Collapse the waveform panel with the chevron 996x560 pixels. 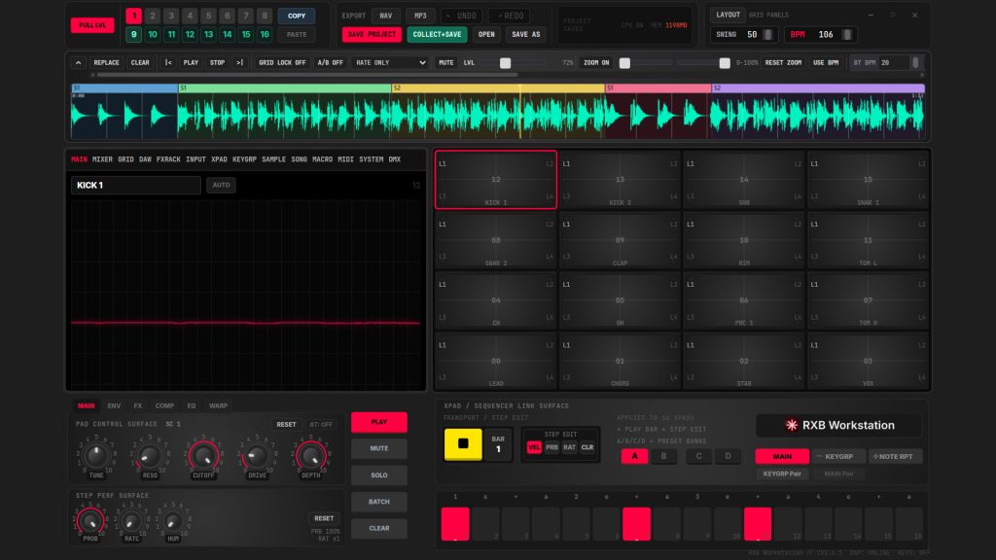pos(78,63)
